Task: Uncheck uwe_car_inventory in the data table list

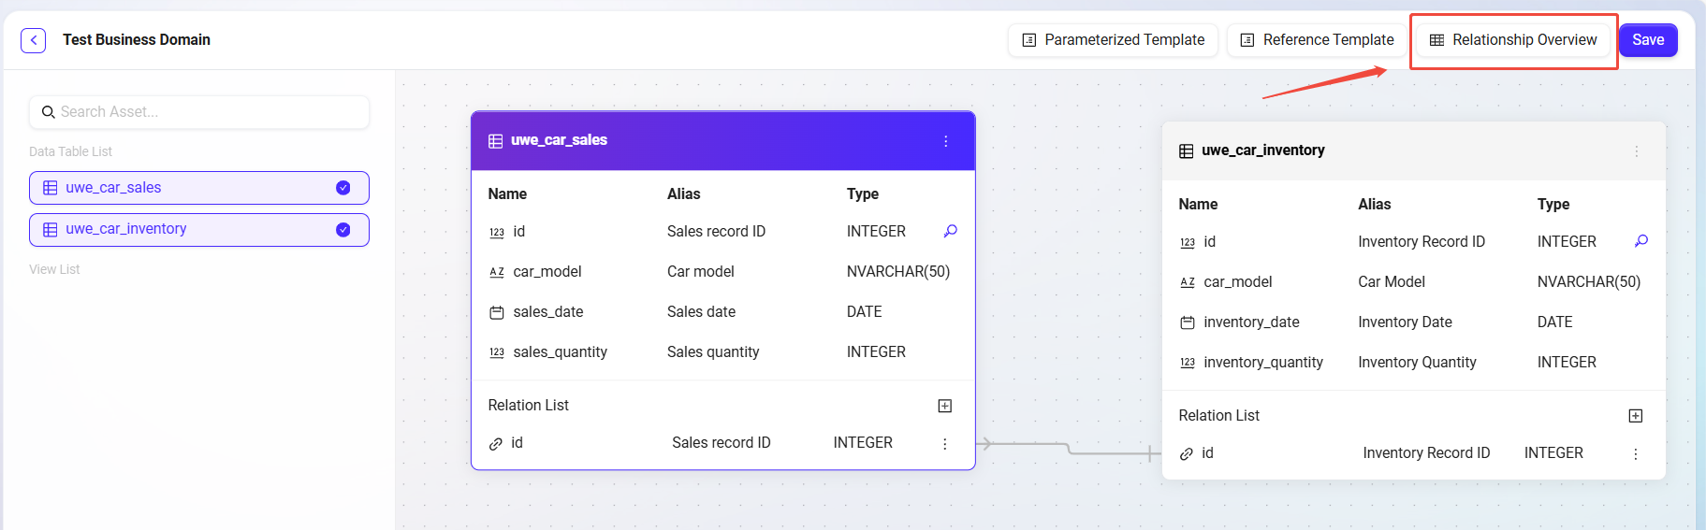Action: click(x=343, y=230)
